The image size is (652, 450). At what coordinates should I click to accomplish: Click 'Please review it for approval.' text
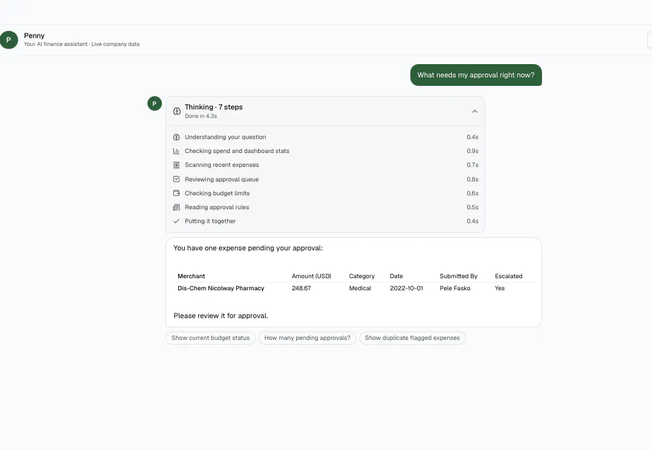pos(221,316)
